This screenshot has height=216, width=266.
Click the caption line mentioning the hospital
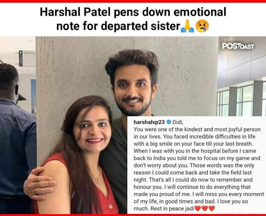click(195, 151)
